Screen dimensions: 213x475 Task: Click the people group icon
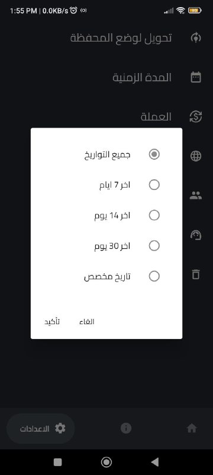tap(196, 195)
